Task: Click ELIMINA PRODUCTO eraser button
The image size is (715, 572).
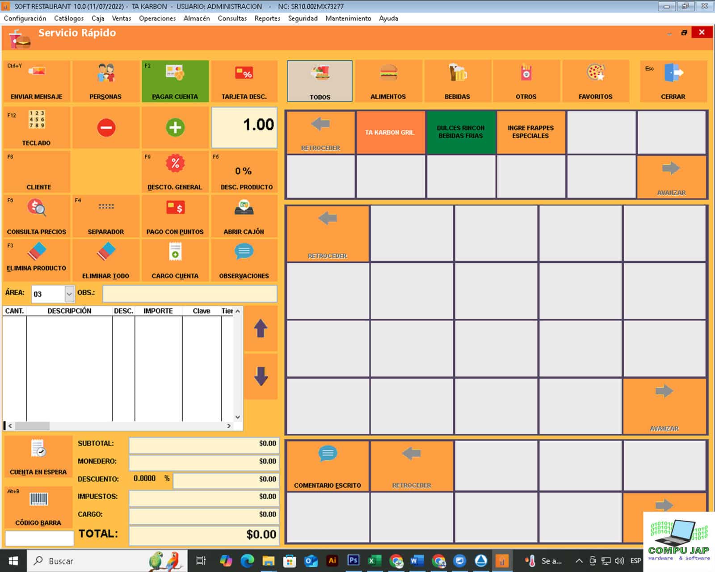Action: (37, 260)
